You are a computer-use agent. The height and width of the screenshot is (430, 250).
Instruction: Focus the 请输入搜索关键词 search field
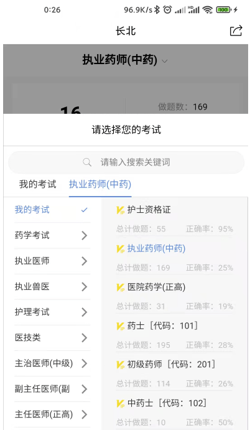click(x=126, y=162)
